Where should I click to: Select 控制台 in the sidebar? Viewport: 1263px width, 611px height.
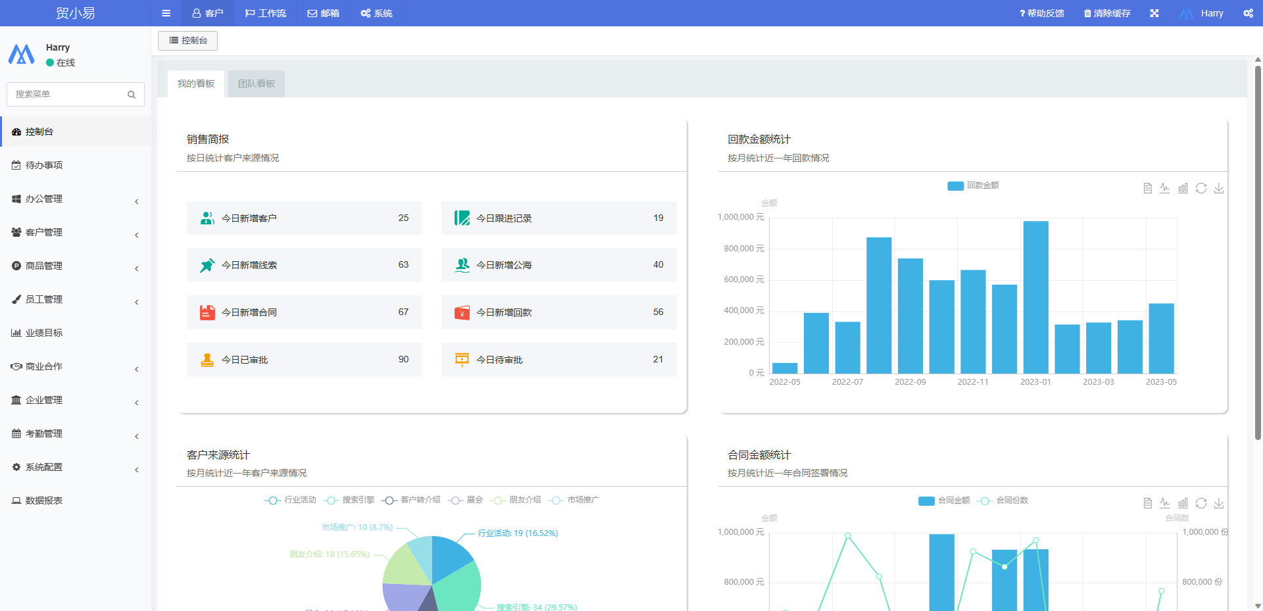(76, 132)
